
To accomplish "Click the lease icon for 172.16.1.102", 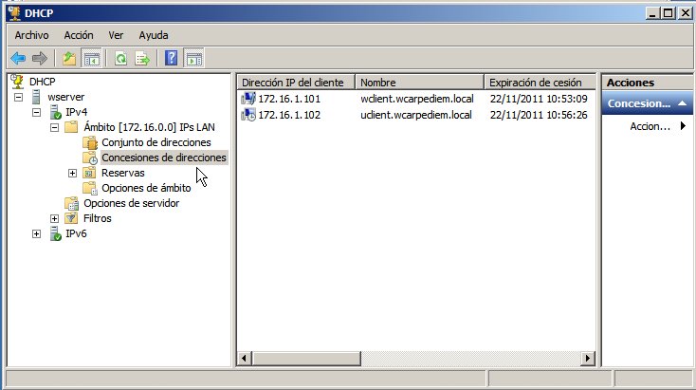I will pyautogui.click(x=248, y=115).
